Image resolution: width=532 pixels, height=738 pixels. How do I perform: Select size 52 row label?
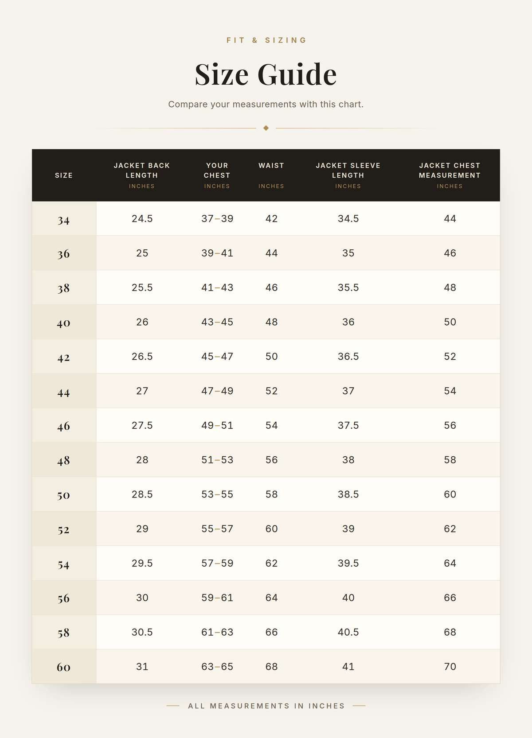point(64,529)
